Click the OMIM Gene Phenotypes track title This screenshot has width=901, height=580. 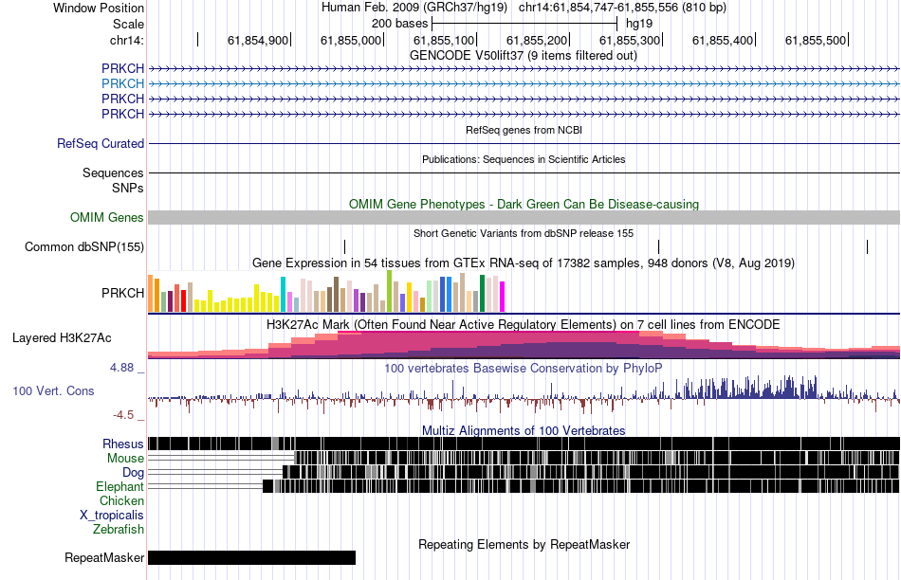(524, 205)
